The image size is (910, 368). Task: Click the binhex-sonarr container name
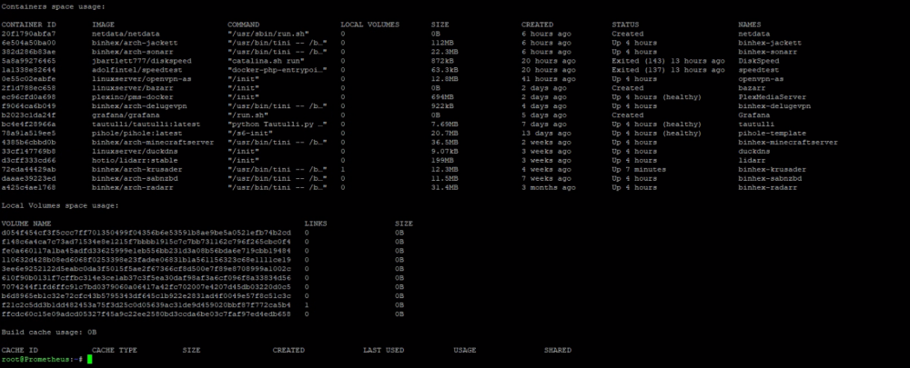tap(767, 52)
